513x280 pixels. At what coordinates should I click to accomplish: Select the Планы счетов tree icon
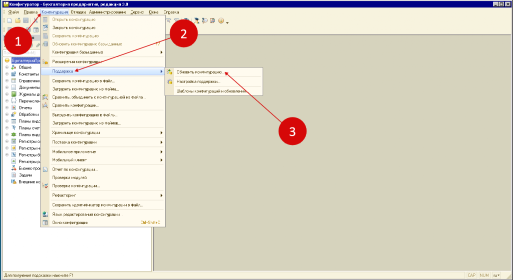point(14,128)
